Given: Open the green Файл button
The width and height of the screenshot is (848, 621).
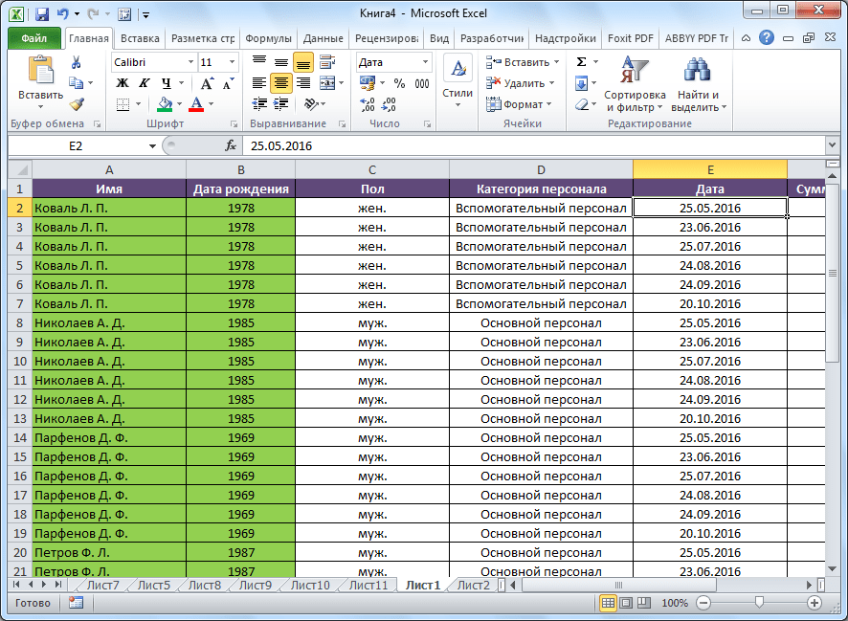Looking at the screenshot, I should tap(33, 38).
